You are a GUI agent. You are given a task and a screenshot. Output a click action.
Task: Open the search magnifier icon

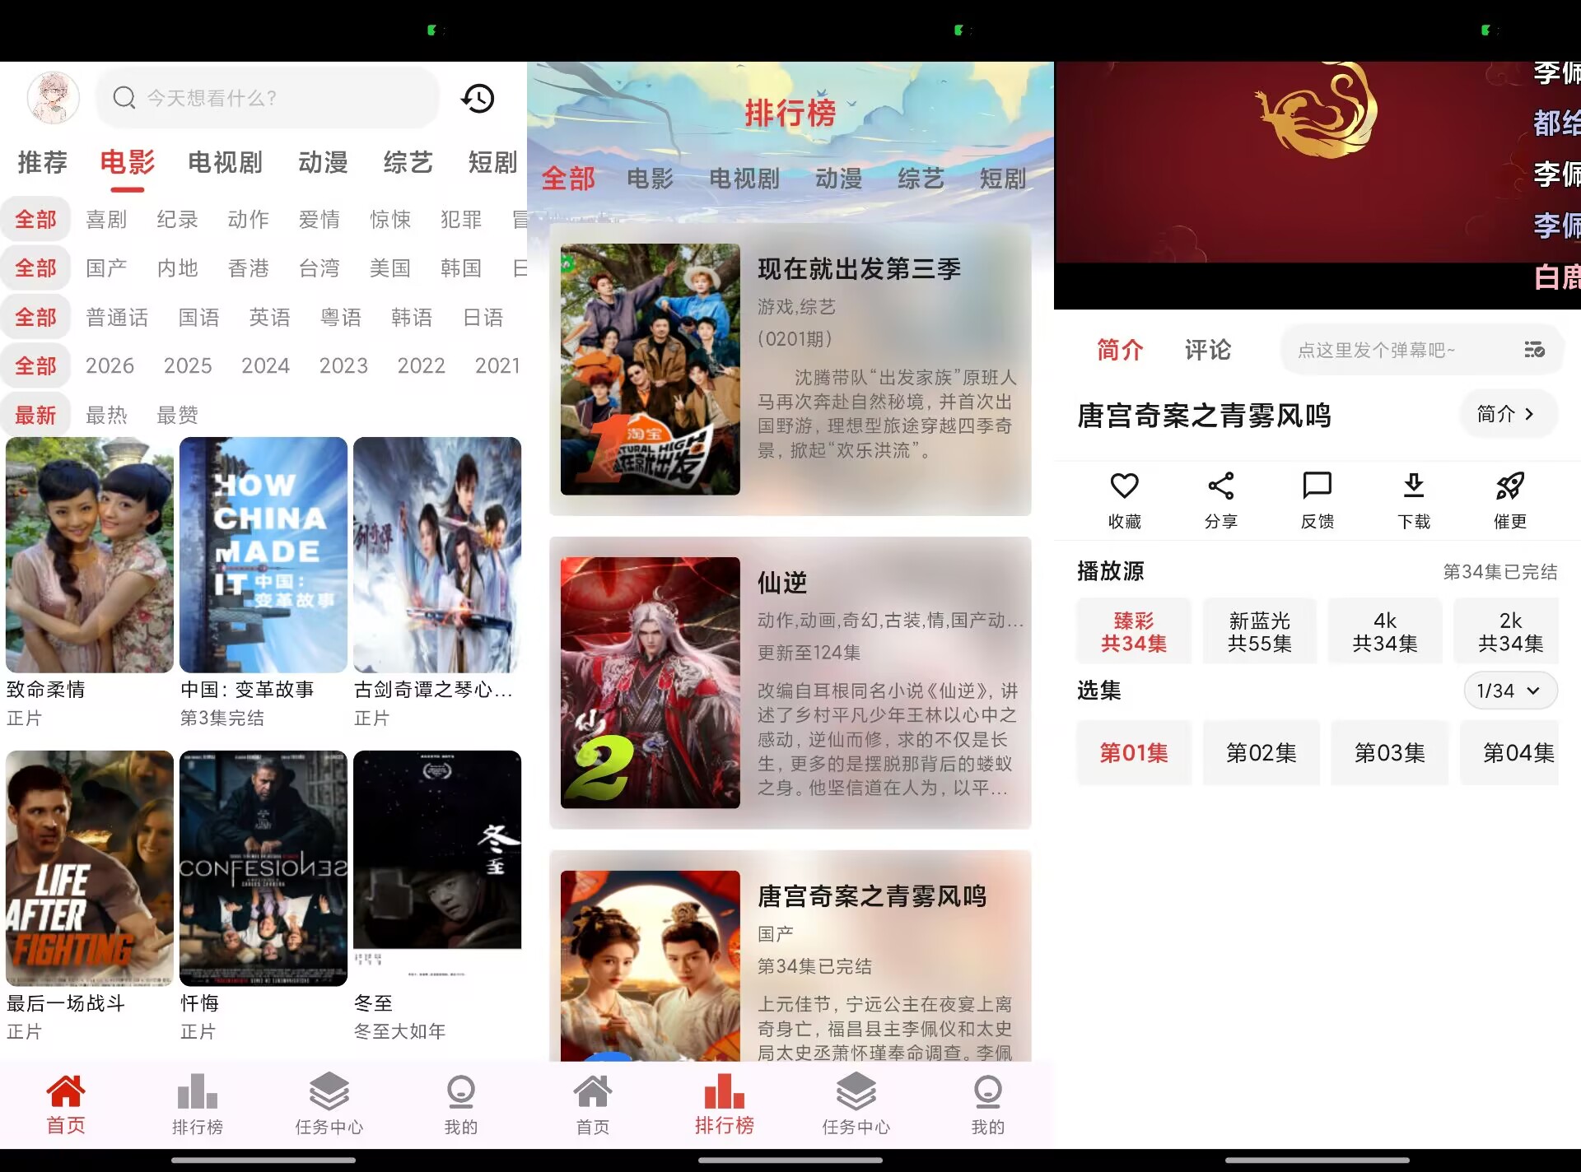[x=124, y=98]
